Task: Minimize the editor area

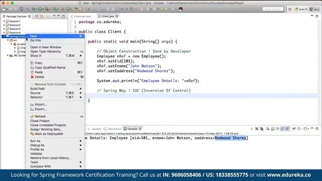Action: 312,16
